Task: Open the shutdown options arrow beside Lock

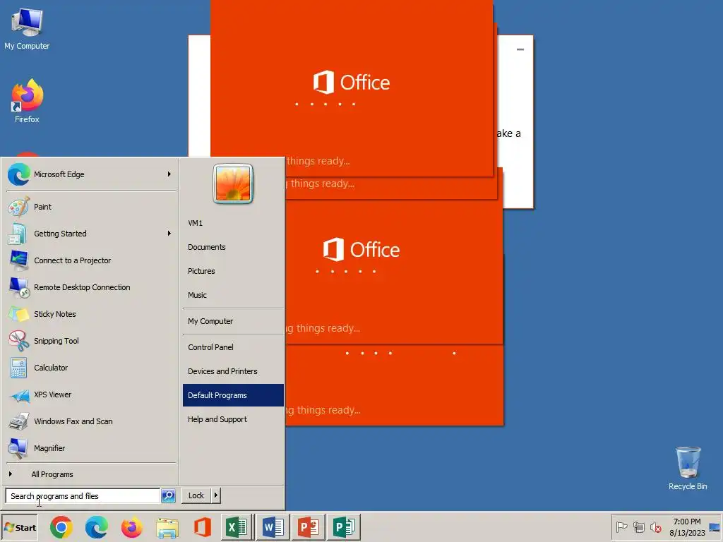Action: 216,495
